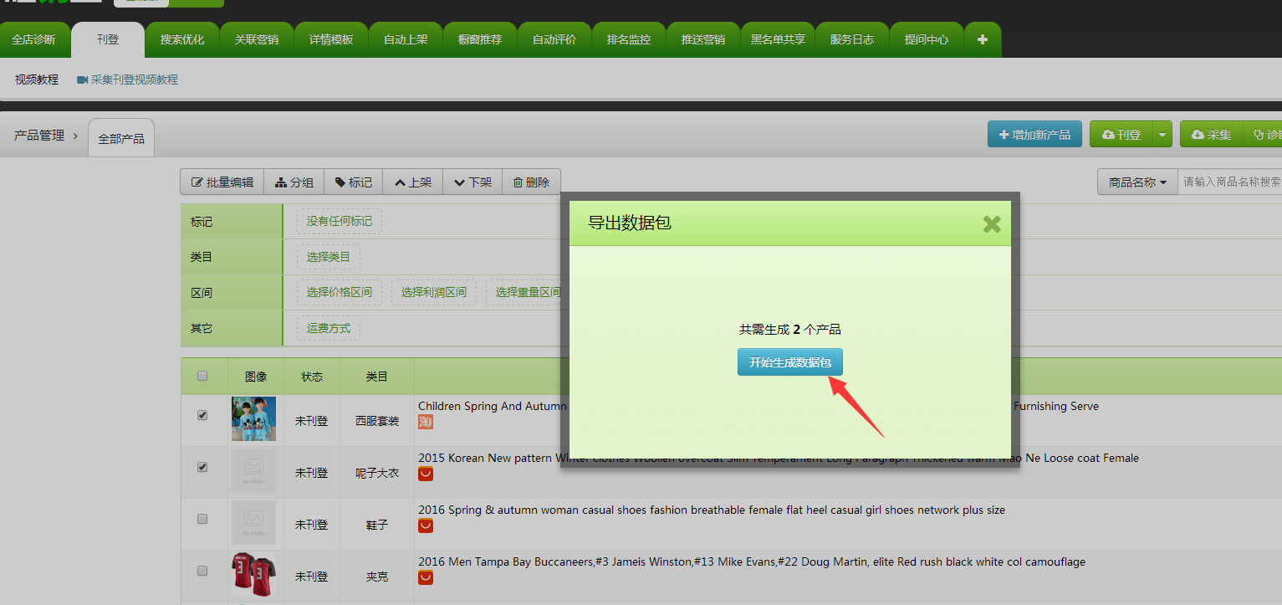Click the 标记 toolbar button
Screen dimensions: 1282x605
coord(354,182)
